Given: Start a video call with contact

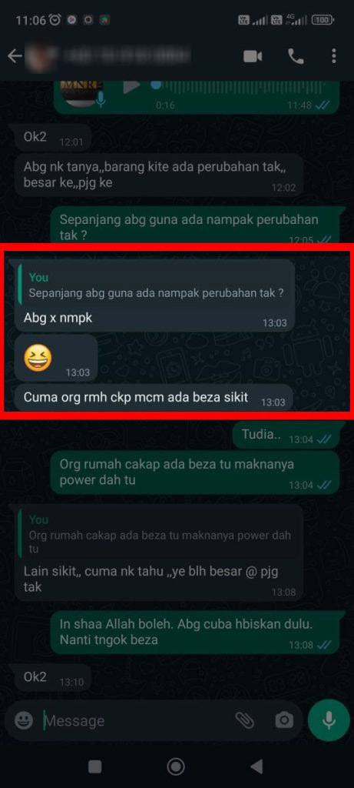Looking at the screenshot, I should point(253,56).
